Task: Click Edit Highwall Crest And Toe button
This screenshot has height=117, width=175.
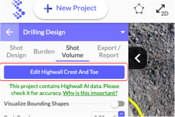Action: pos(64,72)
